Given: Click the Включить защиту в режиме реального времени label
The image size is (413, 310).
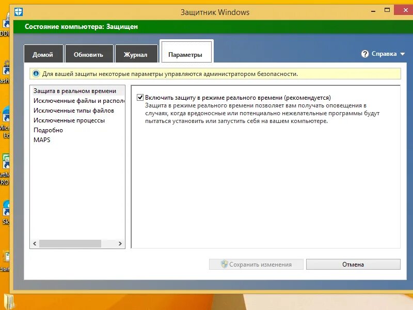Looking at the screenshot, I should coord(238,98).
